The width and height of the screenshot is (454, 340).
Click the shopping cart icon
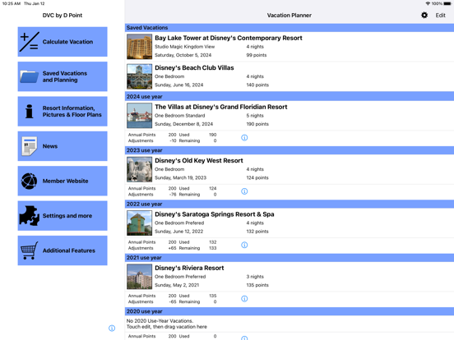pos(30,250)
